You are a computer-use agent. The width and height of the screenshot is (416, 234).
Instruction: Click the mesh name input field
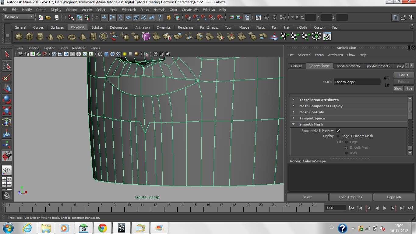(x=357, y=82)
